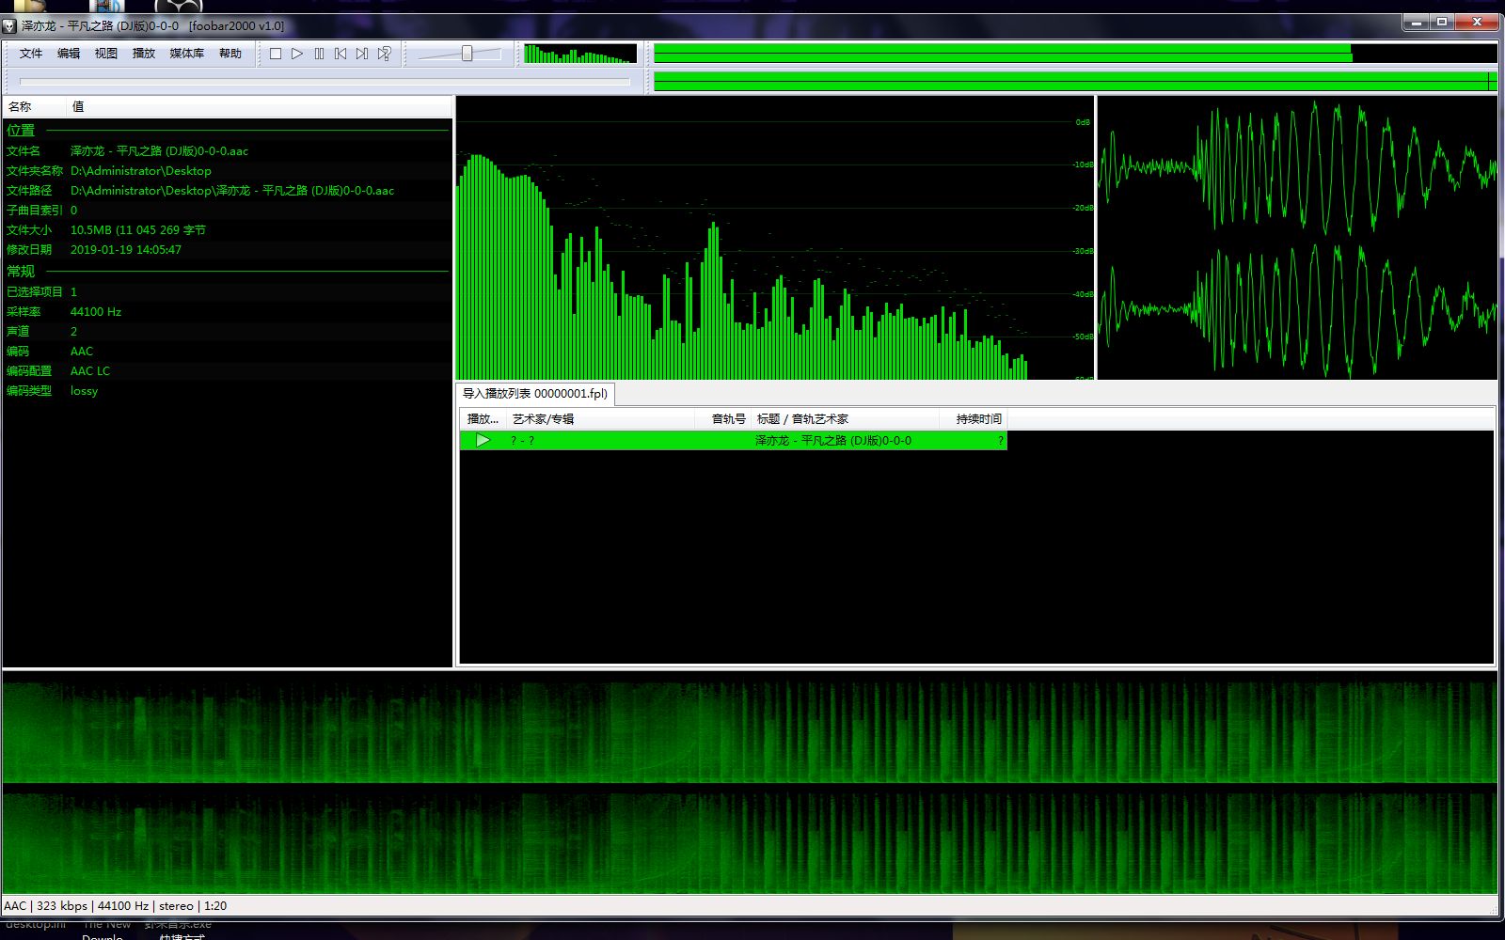The height and width of the screenshot is (940, 1505).
Task: Play a random track
Action: click(x=384, y=54)
